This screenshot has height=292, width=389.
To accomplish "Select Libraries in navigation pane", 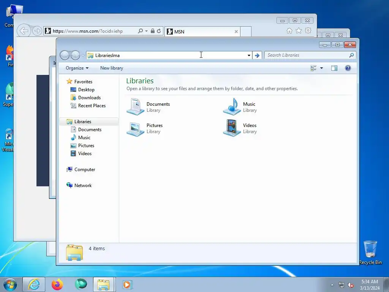I will click(x=83, y=121).
